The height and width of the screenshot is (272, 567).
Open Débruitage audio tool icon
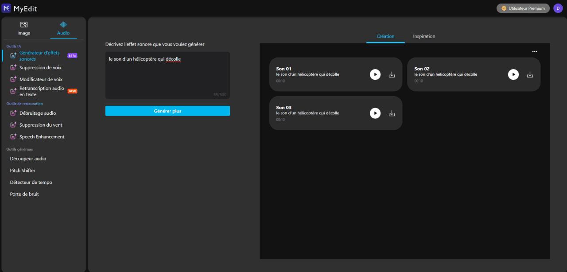coord(13,113)
